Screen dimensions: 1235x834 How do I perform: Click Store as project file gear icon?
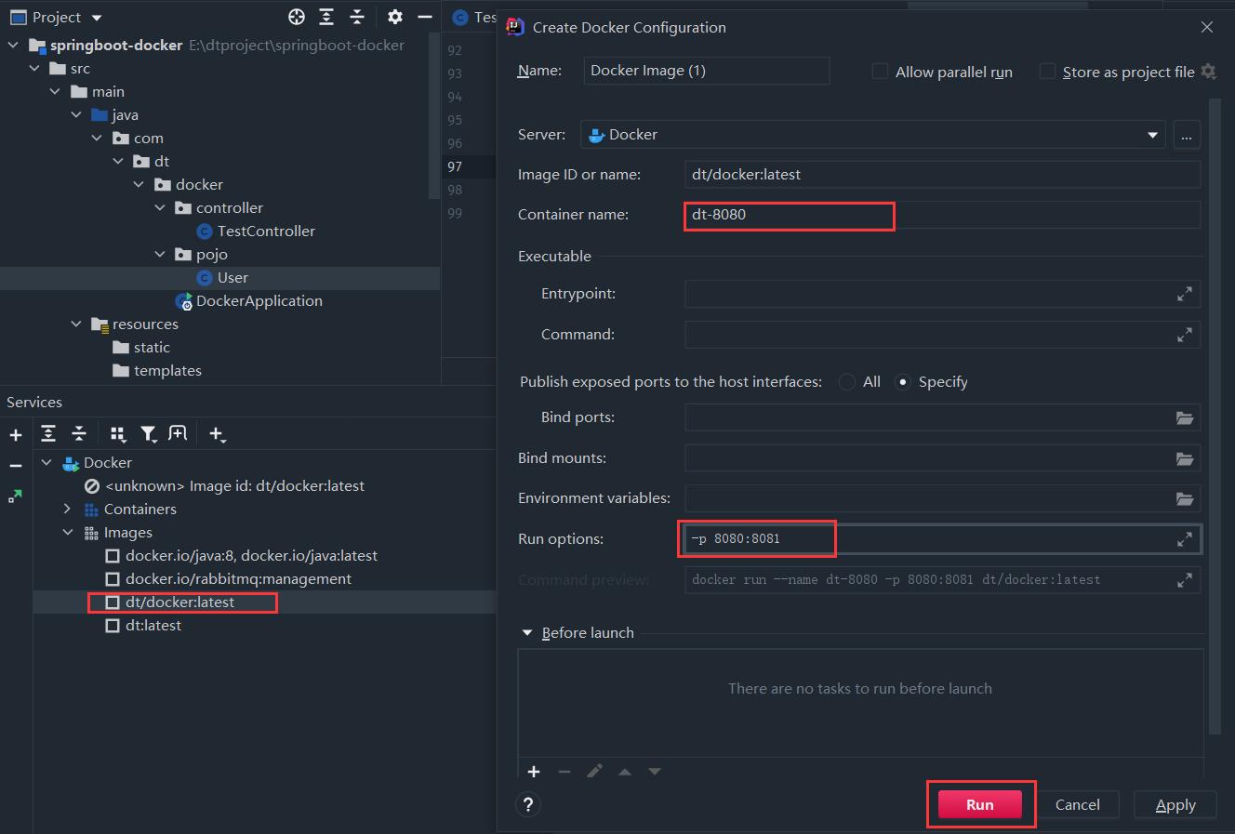(x=1208, y=72)
